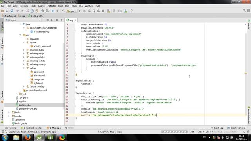Expand the gradle folder in tree
Image resolution: width=251 pixels, height=141 pixels.
click(x=9, y=116)
